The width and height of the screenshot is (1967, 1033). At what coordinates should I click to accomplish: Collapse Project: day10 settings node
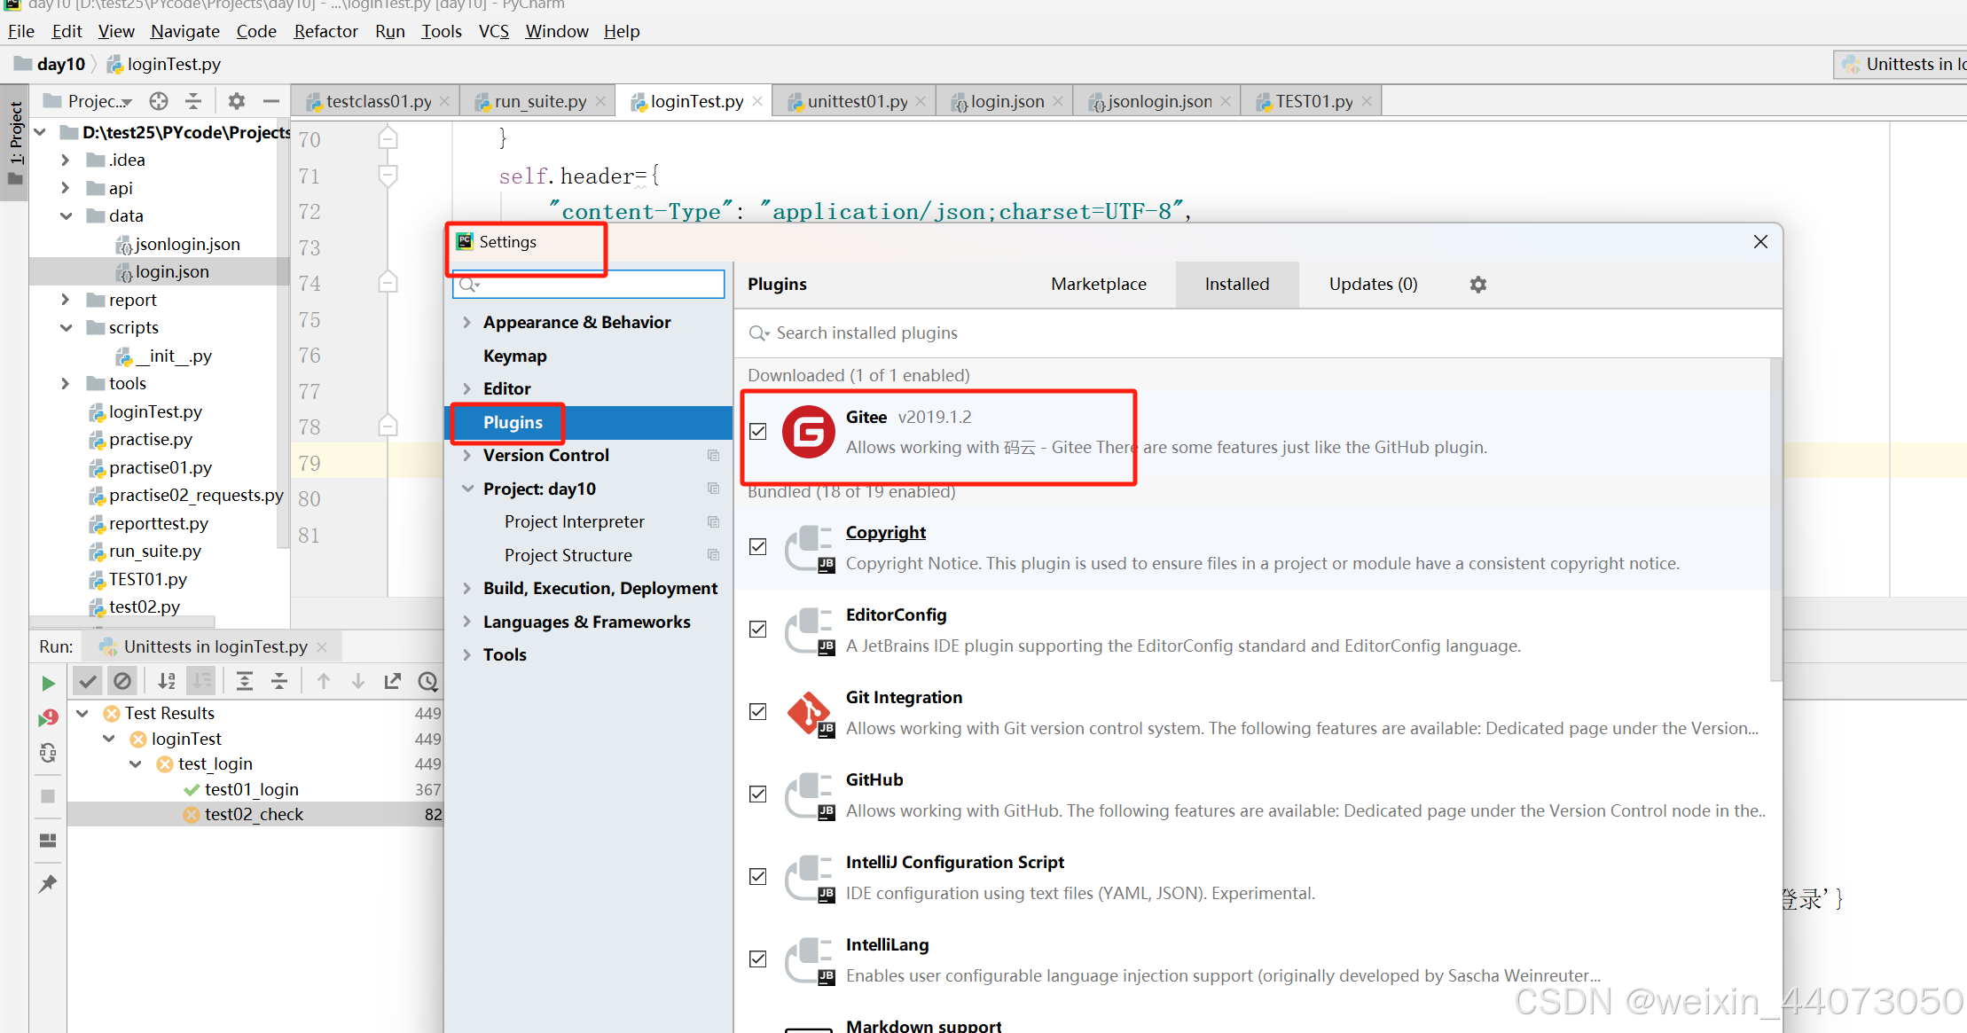point(466,489)
